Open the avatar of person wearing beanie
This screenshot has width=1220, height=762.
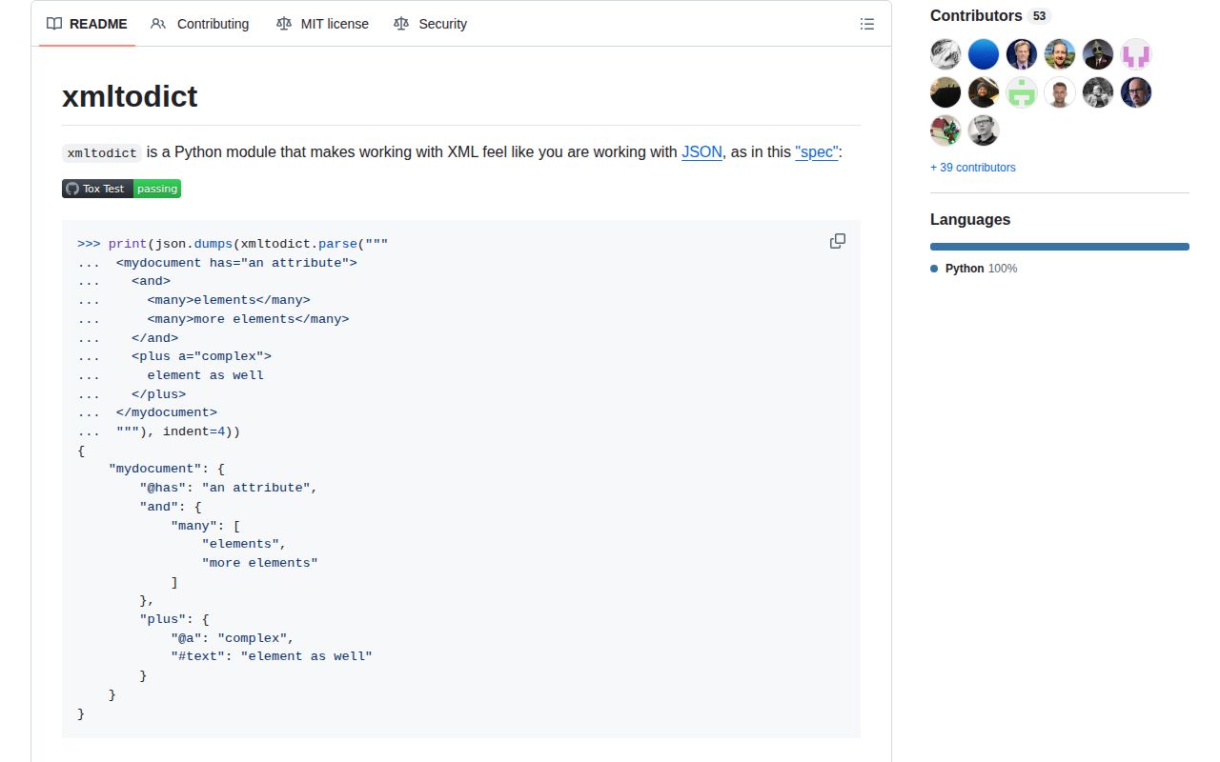tap(984, 92)
